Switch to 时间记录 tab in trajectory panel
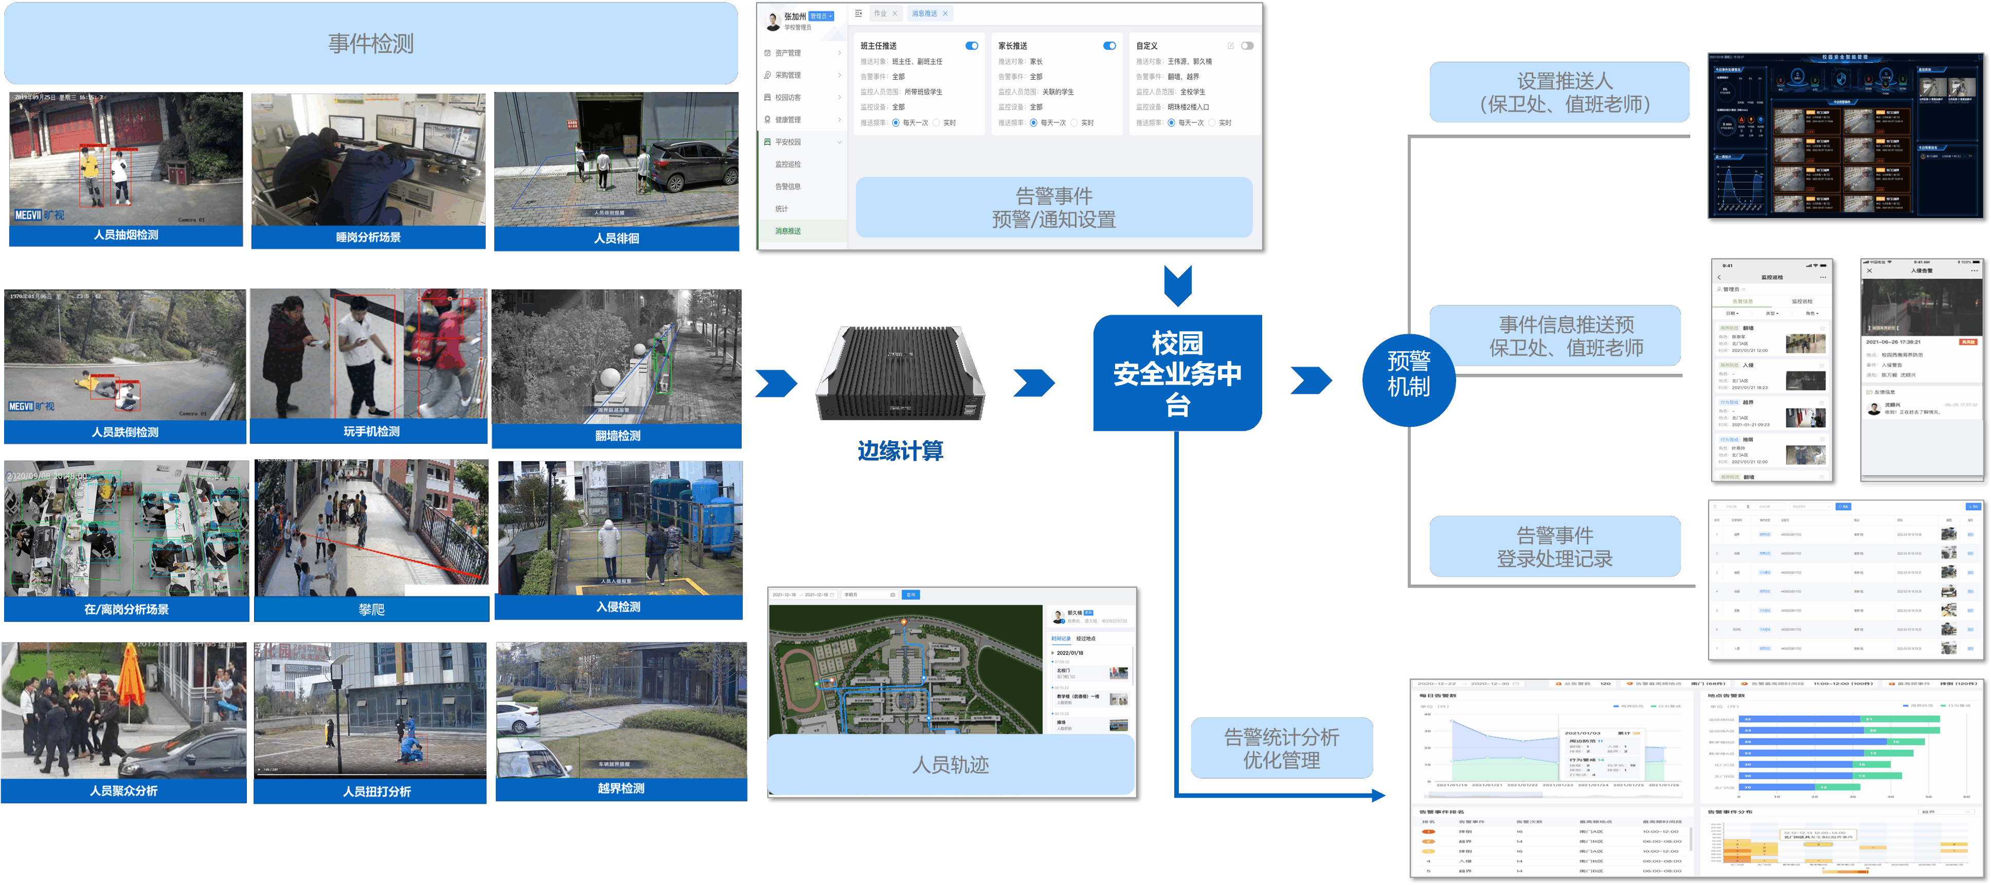This screenshot has height=885, width=1991. [x=1061, y=639]
